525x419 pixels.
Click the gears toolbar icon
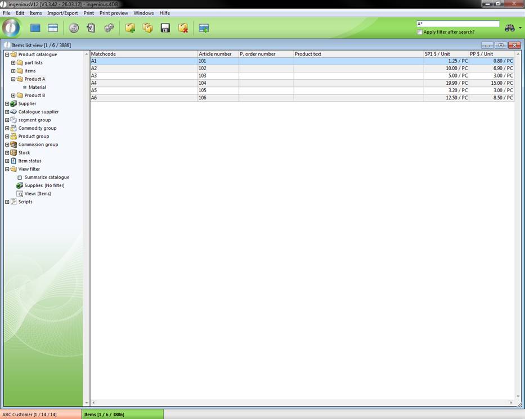(109, 28)
